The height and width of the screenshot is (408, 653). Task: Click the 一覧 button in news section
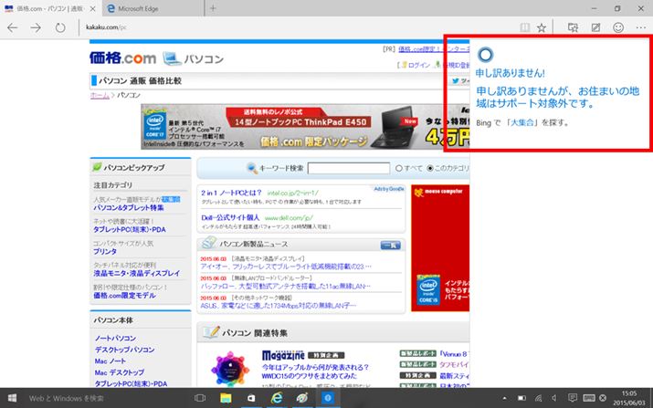(x=390, y=245)
